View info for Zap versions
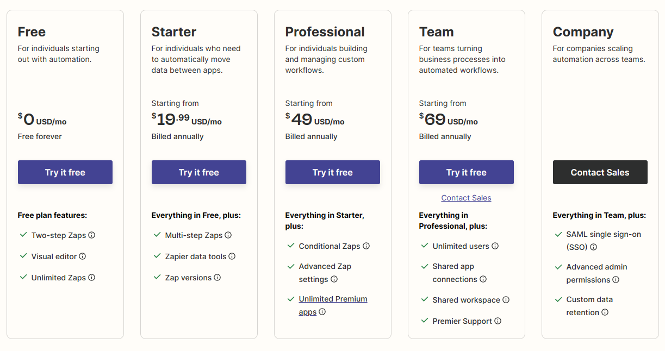665x351 pixels. click(x=217, y=278)
